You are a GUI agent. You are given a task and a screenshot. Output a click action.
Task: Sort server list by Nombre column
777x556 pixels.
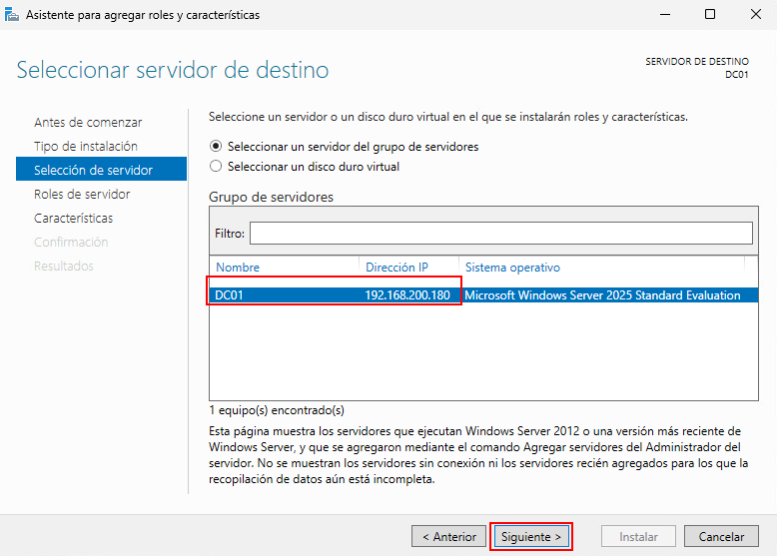(238, 268)
